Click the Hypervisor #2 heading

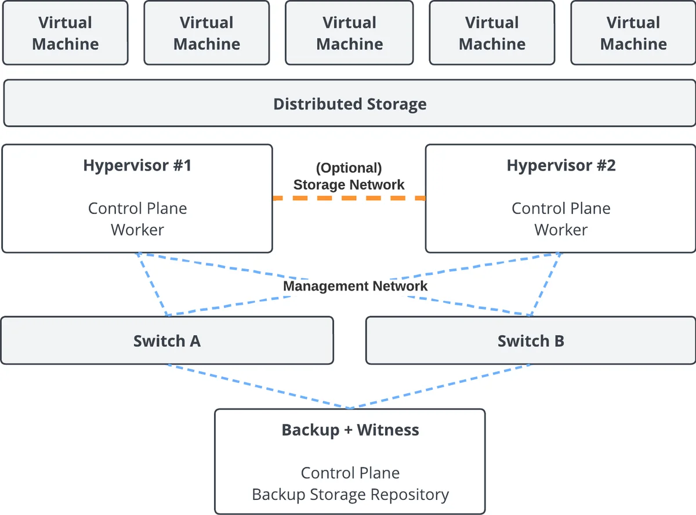pyautogui.click(x=561, y=165)
